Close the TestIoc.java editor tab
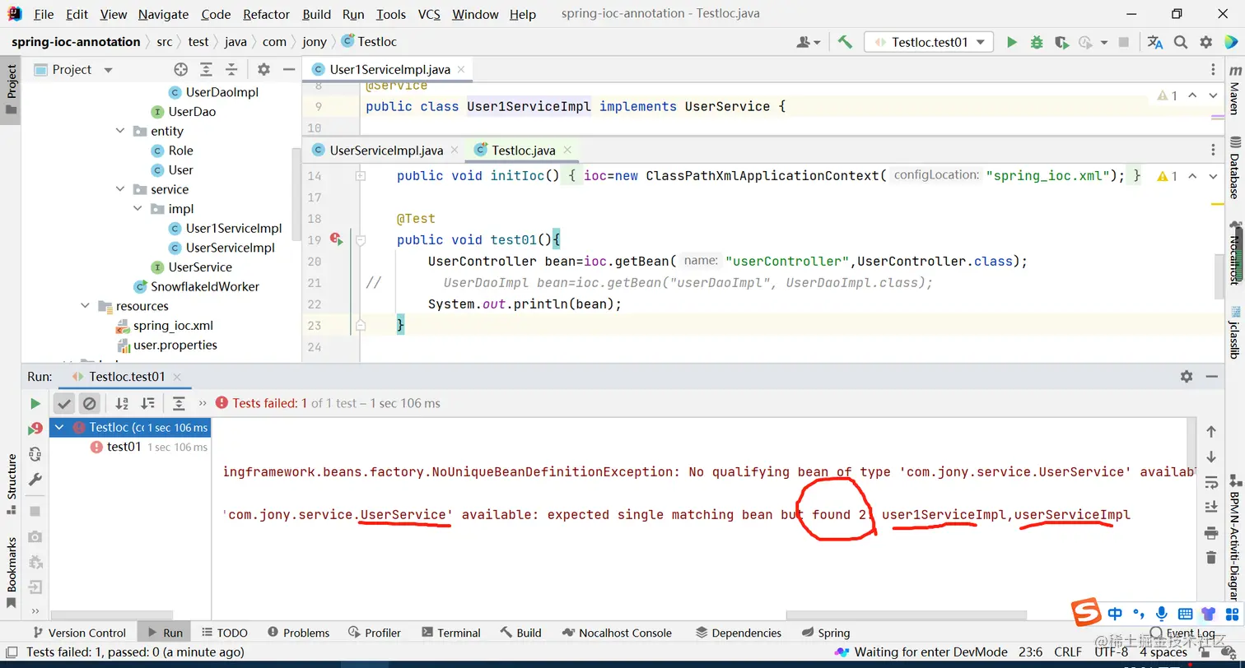1245x668 pixels. pos(567,151)
